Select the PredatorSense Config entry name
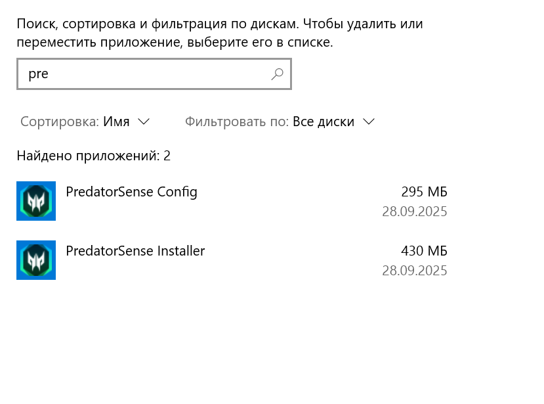The width and height of the screenshot is (544, 404). [x=131, y=192]
